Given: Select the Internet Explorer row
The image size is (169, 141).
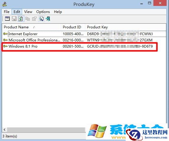Looking at the screenshot, I should pos(84,34).
